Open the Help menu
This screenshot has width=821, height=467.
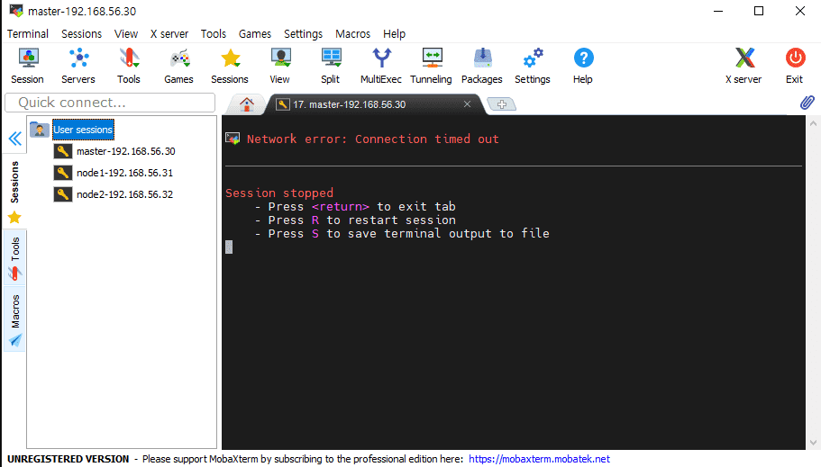tap(394, 34)
